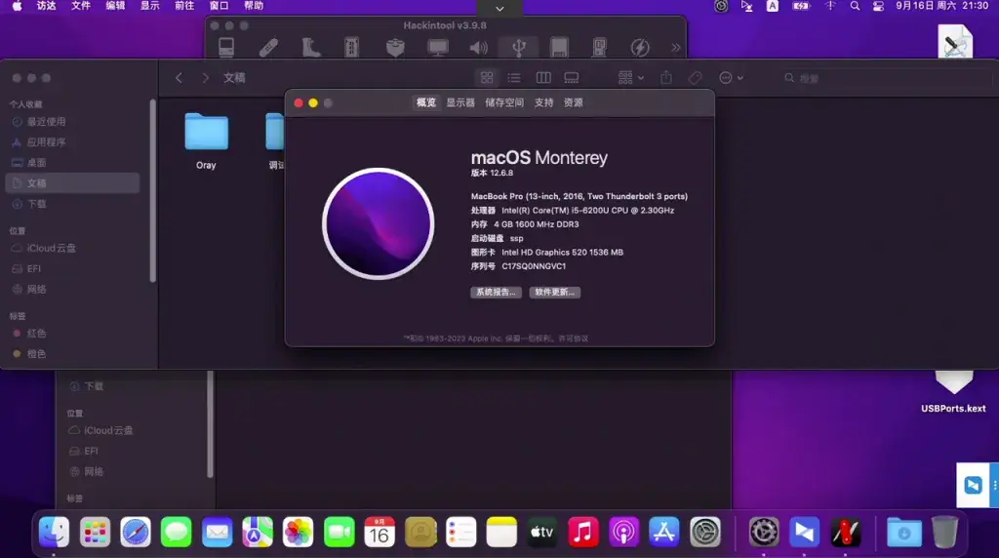Go forward in Finder window
This screenshot has height=558, width=999.
[205, 78]
